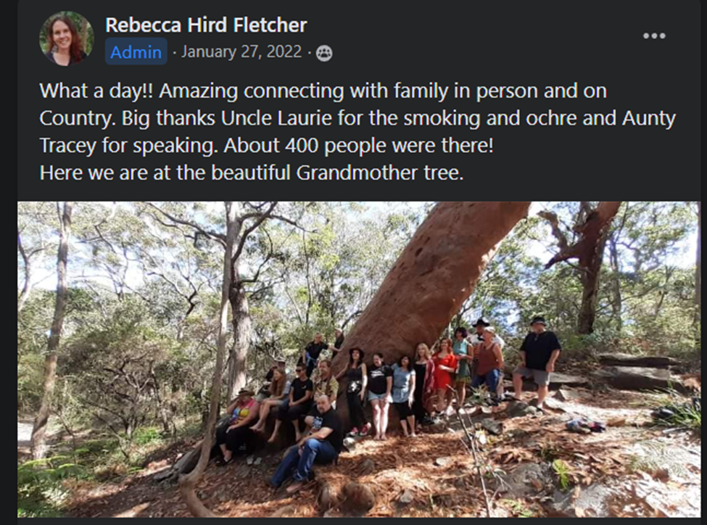Image resolution: width=707 pixels, height=525 pixels.
Task: Open the post options three-dot menu
Action: [x=653, y=36]
